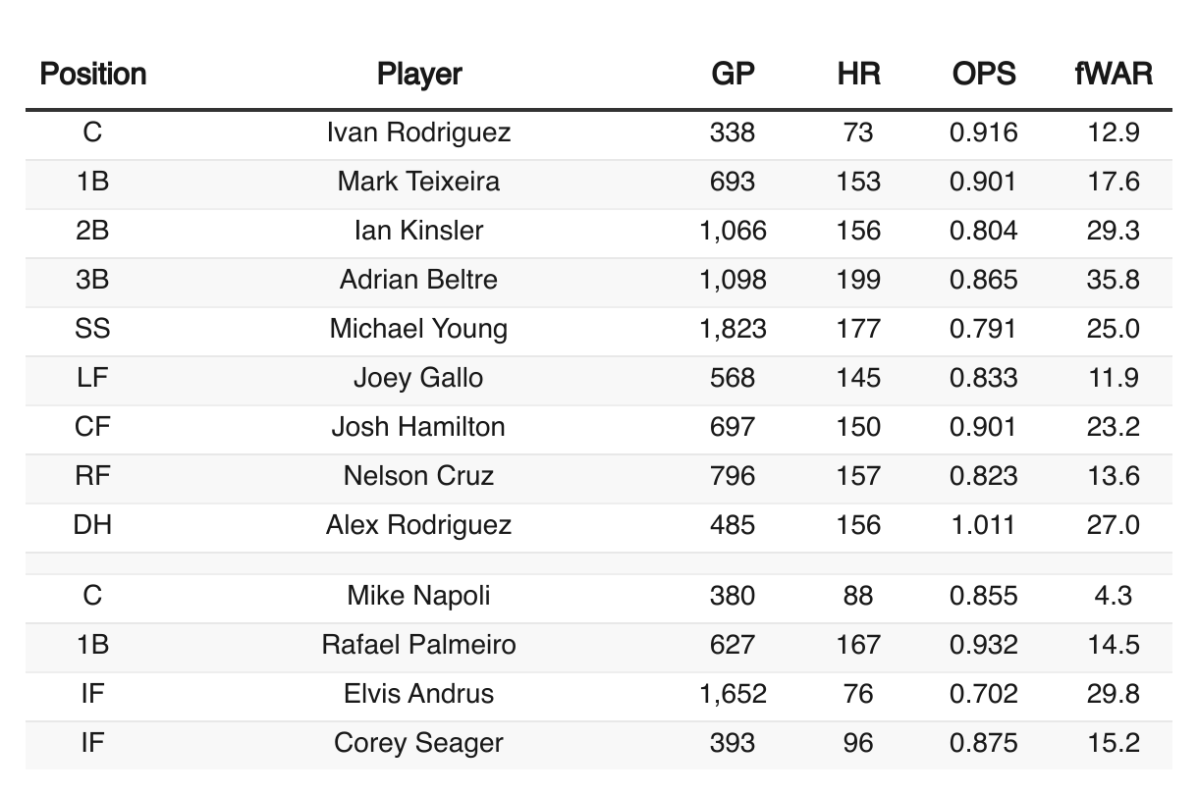Open Michael Young's player entry
Viewport: 1198px width, 795px height.
tap(418, 329)
